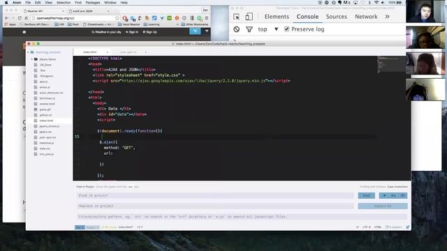Click the browser back arrow

pos(7,18)
